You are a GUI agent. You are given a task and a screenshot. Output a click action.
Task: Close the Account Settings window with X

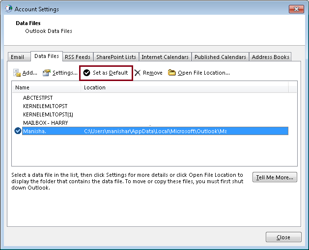pyautogui.click(x=296, y=9)
